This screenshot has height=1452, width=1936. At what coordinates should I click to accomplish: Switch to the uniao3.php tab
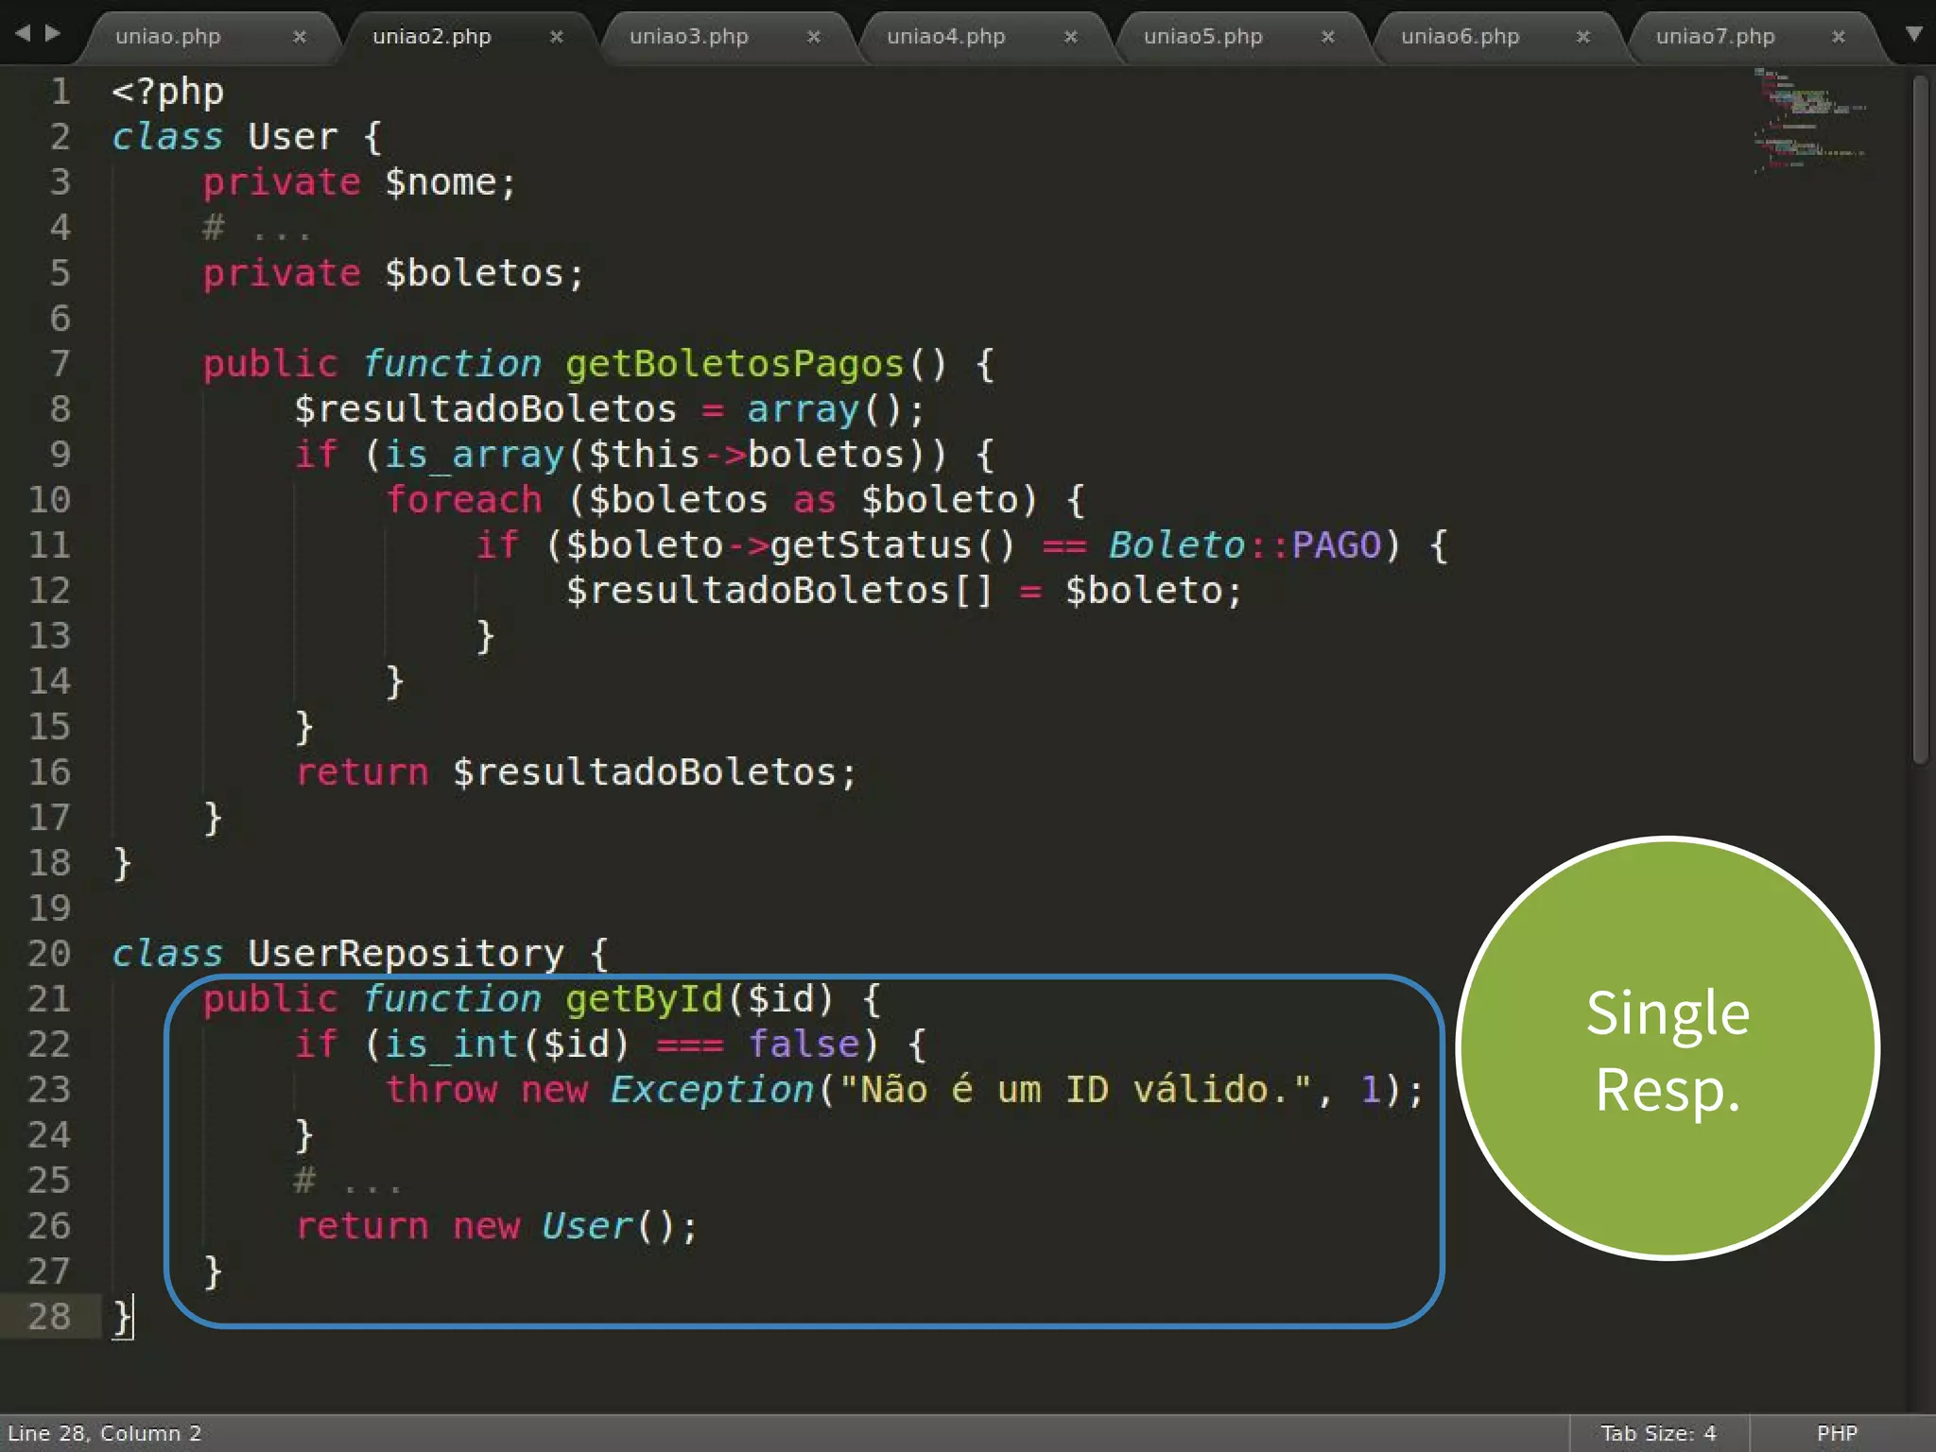pos(688,37)
